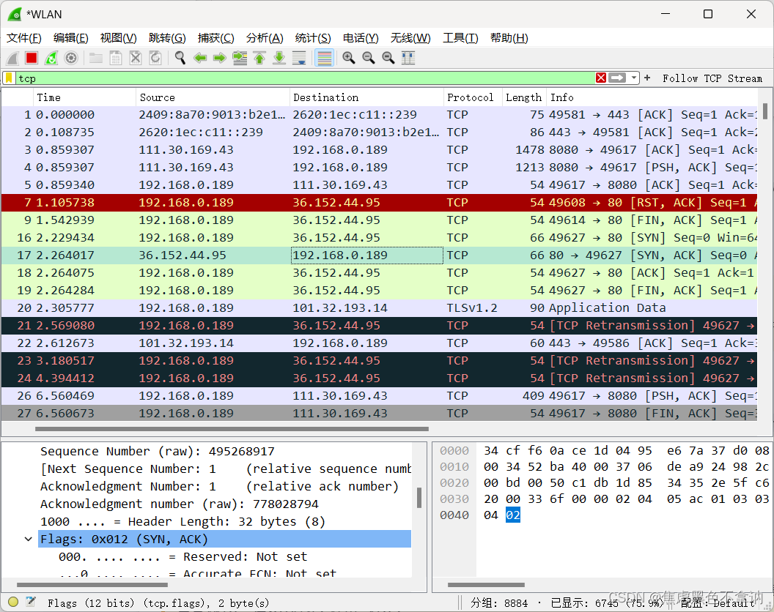The width and height of the screenshot is (774, 612).
Task: Reset text to normal size
Action: tap(388, 58)
